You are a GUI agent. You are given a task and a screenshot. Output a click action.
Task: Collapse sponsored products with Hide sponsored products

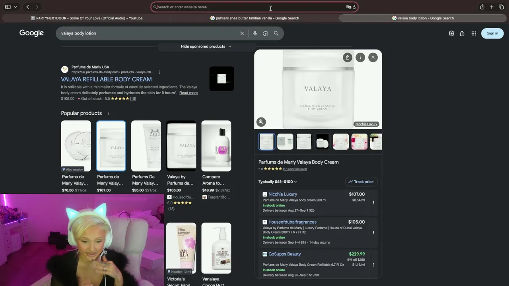click(x=206, y=46)
